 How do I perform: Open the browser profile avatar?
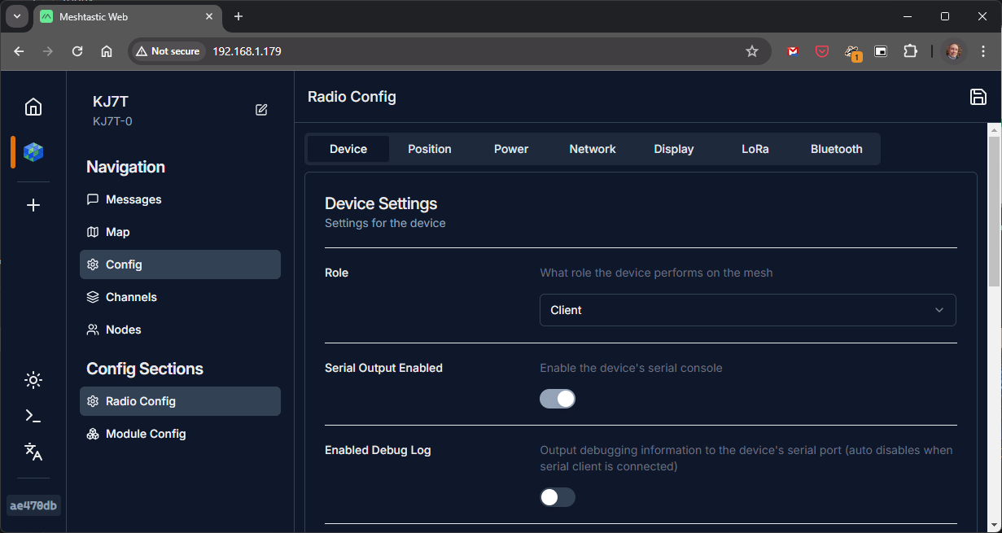(x=954, y=51)
